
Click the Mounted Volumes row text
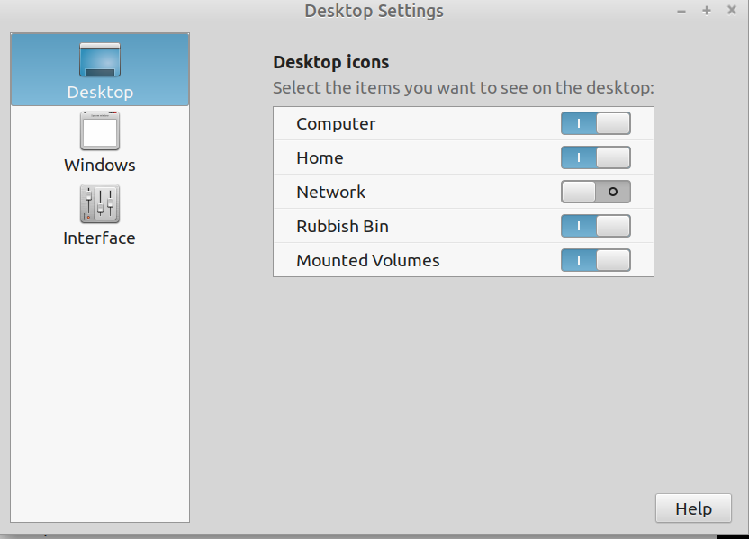367,260
